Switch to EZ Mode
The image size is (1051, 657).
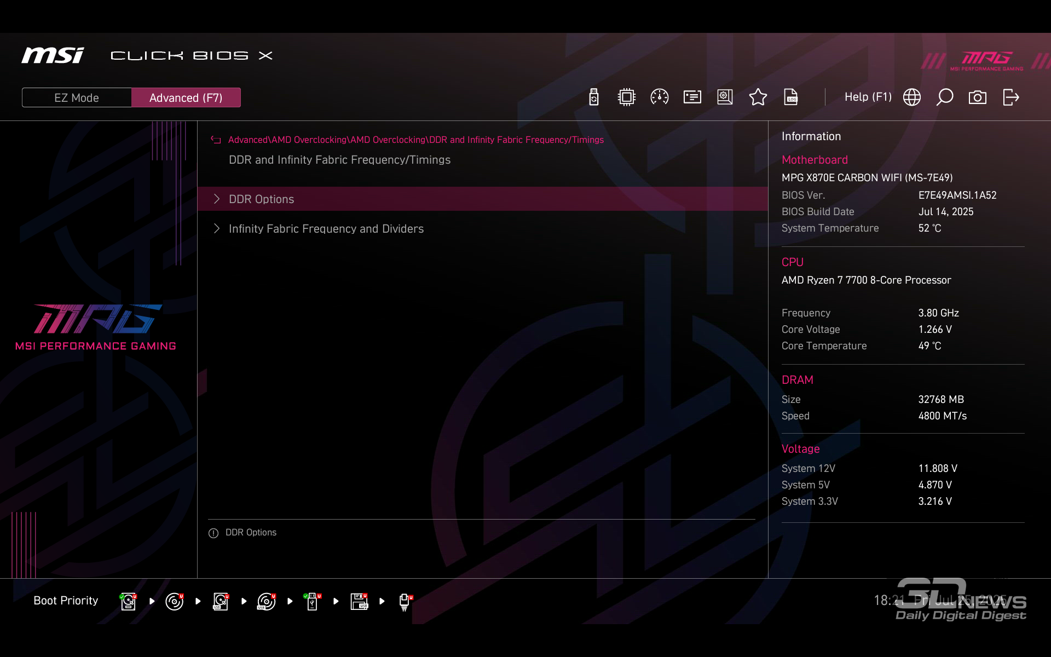coord(77,97)
